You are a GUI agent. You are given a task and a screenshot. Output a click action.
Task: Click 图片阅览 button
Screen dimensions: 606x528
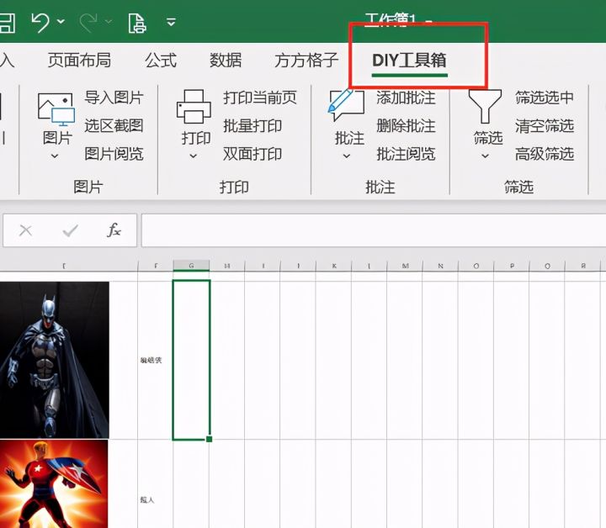click(x=114, y=154)
